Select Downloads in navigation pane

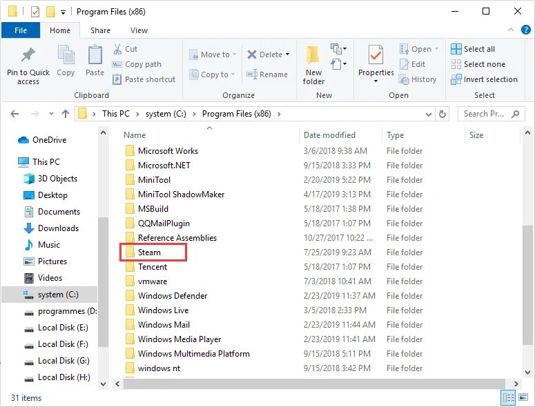pyautogui.click(x=51, y=228)
